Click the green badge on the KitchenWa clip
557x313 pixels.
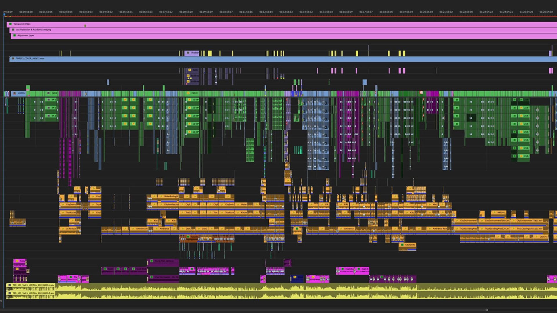coord(402,245)
